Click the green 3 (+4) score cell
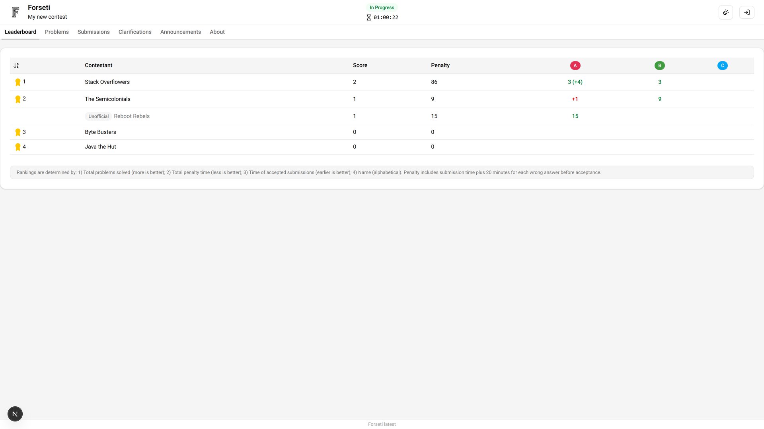This screenshot has height=429, width=764. [575, 82]
